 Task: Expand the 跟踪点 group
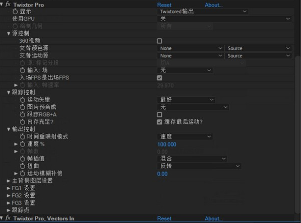pos(9,210)
